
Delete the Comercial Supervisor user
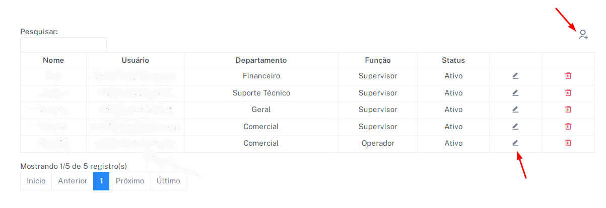click(568, 127)
